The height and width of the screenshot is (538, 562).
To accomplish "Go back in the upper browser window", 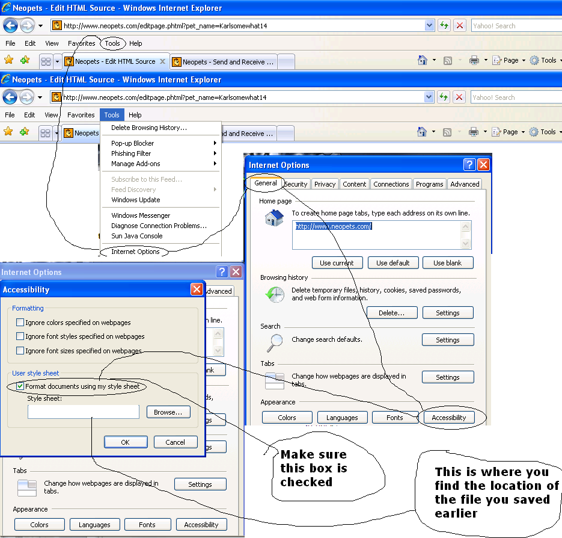I will tap(10, 25).
